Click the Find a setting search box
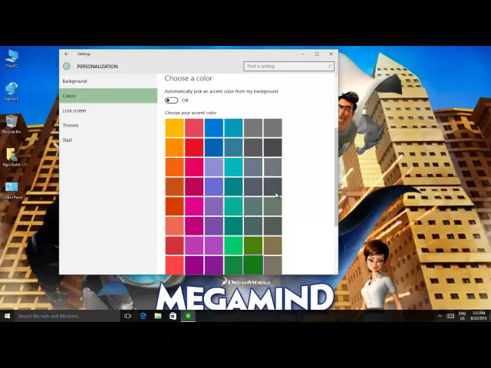The image size is (491, 368). (288, 67)
